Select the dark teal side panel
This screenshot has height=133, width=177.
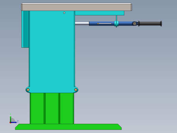pos(26,29)
